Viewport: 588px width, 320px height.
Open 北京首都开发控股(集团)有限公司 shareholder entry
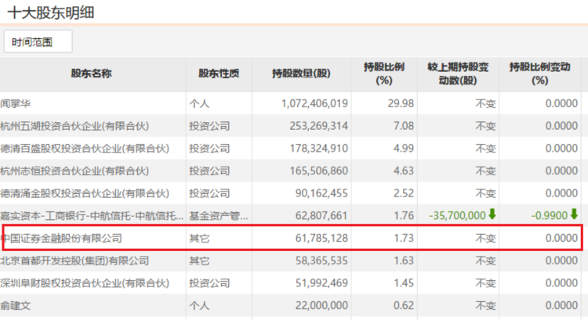[74, 261]
